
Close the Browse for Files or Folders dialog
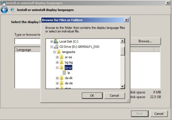[x=126, y=20]
